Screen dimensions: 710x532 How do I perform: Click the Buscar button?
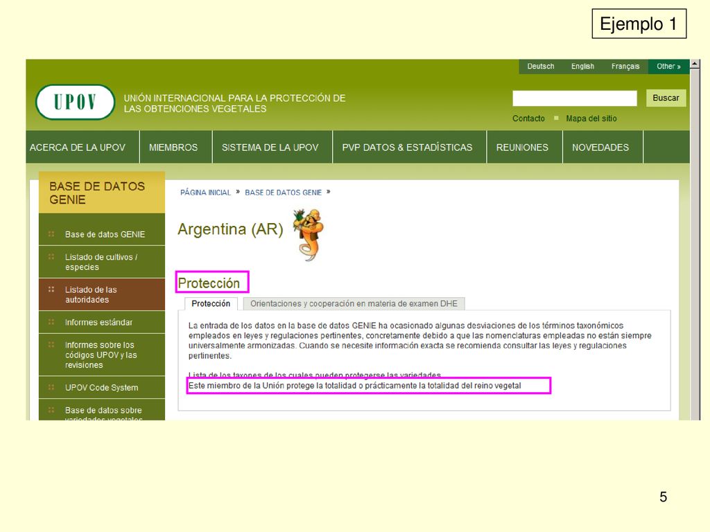666,98
